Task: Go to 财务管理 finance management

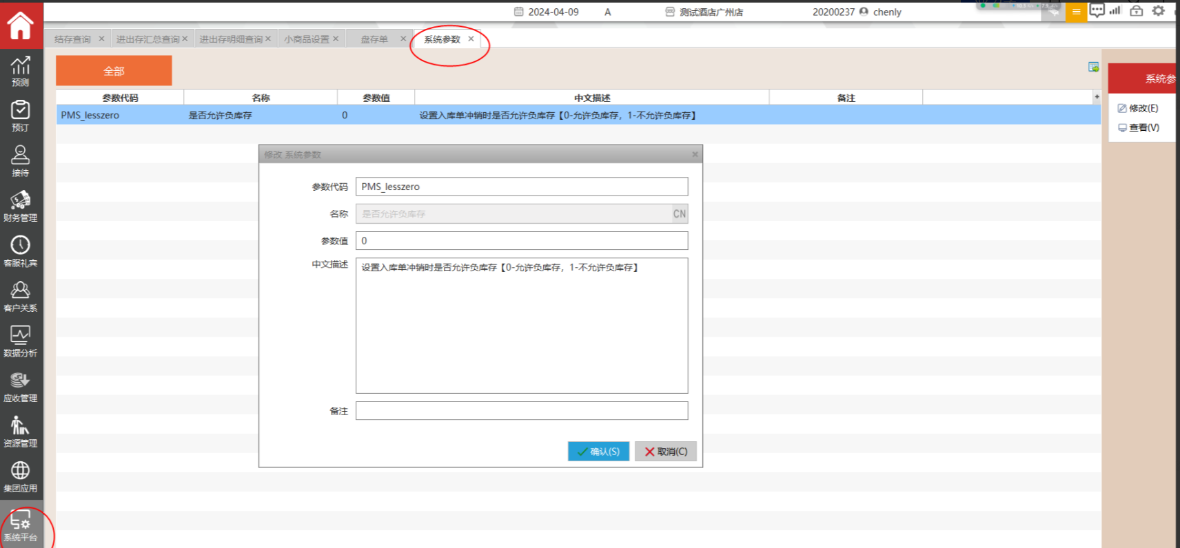Action: pyautogui.click(x=21, y=206)
